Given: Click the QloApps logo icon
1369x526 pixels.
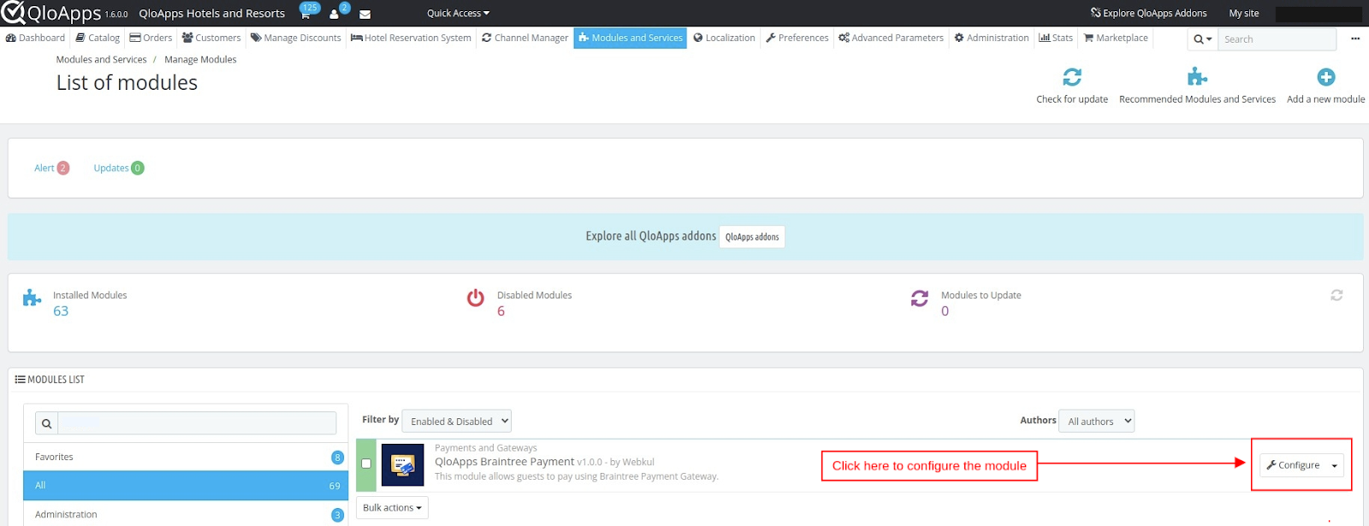Looking at the screenshot, I should point(14,13).
